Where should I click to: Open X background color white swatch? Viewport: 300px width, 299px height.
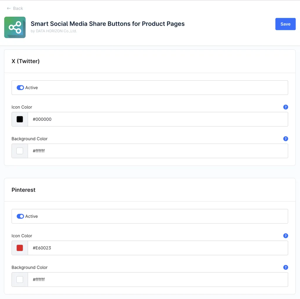click(x=20, y=151)
